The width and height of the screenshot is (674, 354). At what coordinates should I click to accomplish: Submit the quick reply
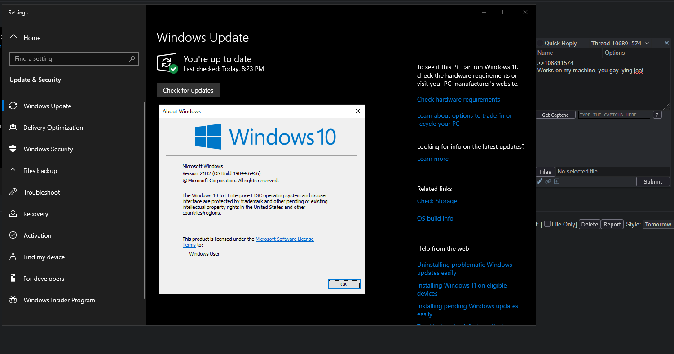coord(653,181)
